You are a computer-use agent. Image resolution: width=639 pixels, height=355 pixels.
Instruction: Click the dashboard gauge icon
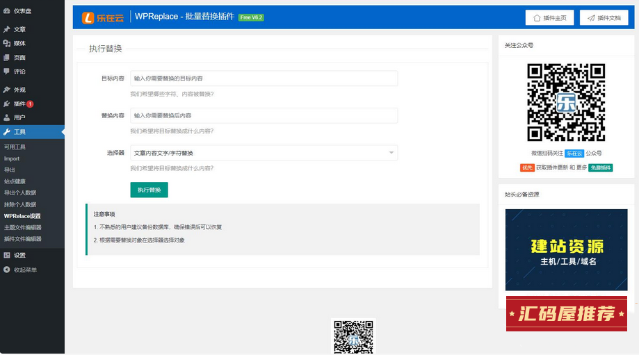6,11
